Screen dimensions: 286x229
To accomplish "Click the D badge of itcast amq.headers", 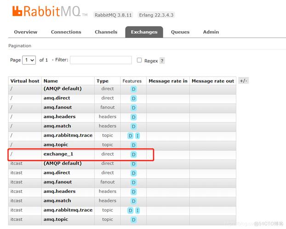I will [133, 192].
